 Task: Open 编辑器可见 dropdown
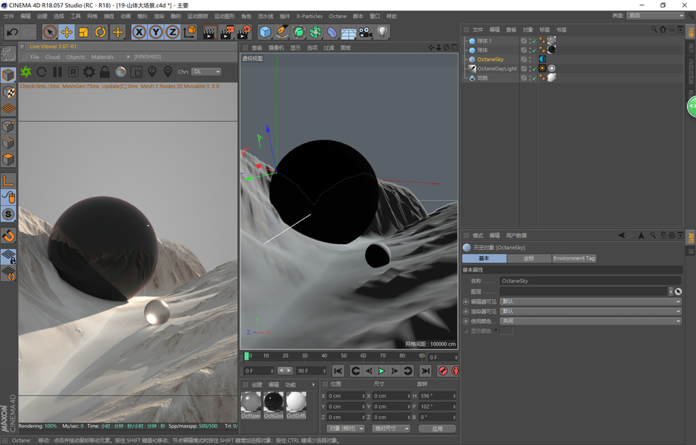click(x=591, y=301)
